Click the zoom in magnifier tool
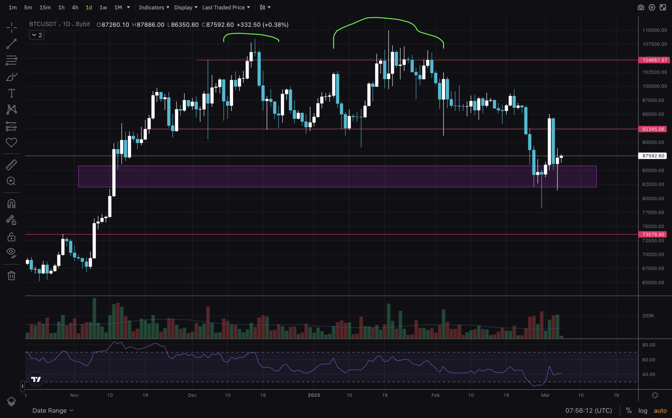 pos(11,181)
